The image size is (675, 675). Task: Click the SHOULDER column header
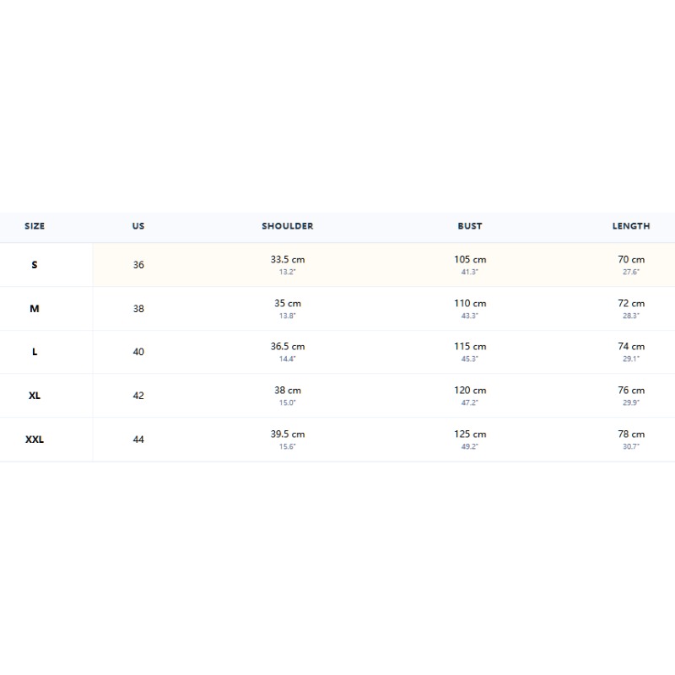click(x=288, y=226)
